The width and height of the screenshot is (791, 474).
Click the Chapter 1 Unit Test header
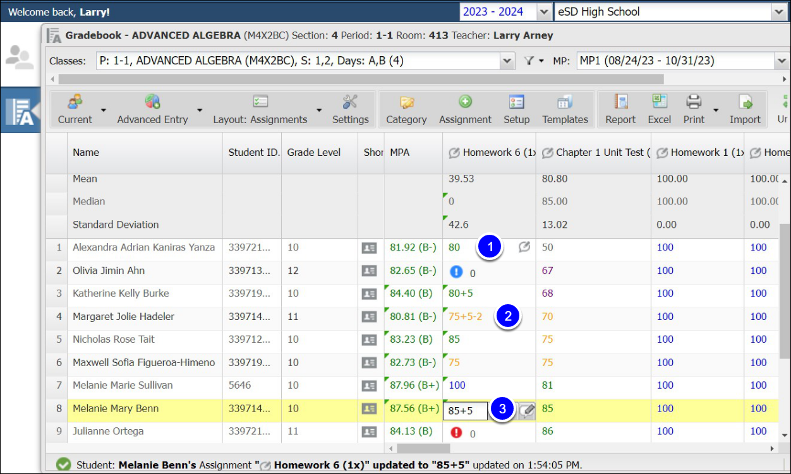pos(593,152)
